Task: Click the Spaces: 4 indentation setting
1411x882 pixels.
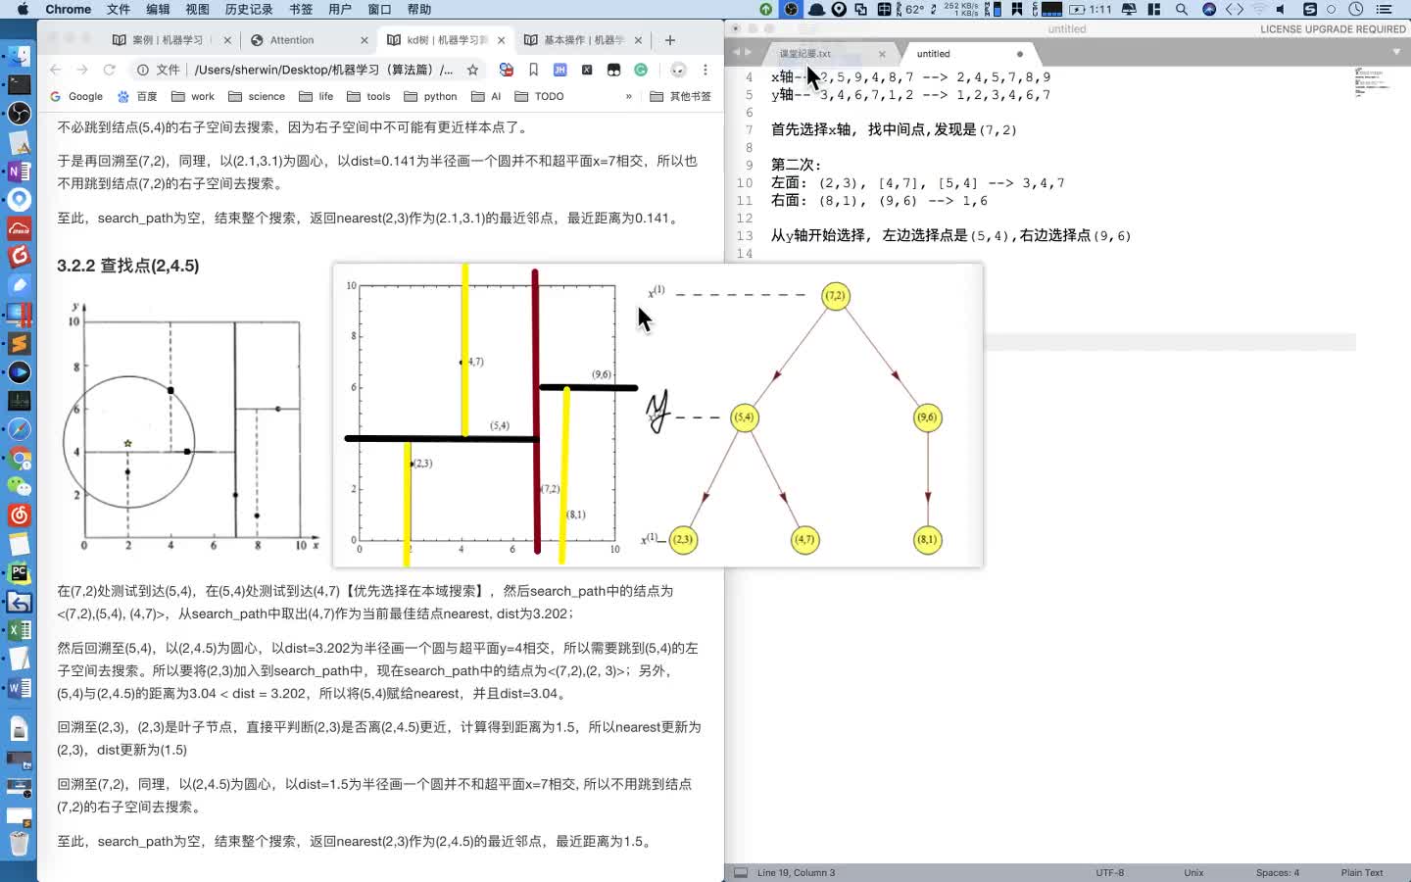Action: click(1278, 872)
